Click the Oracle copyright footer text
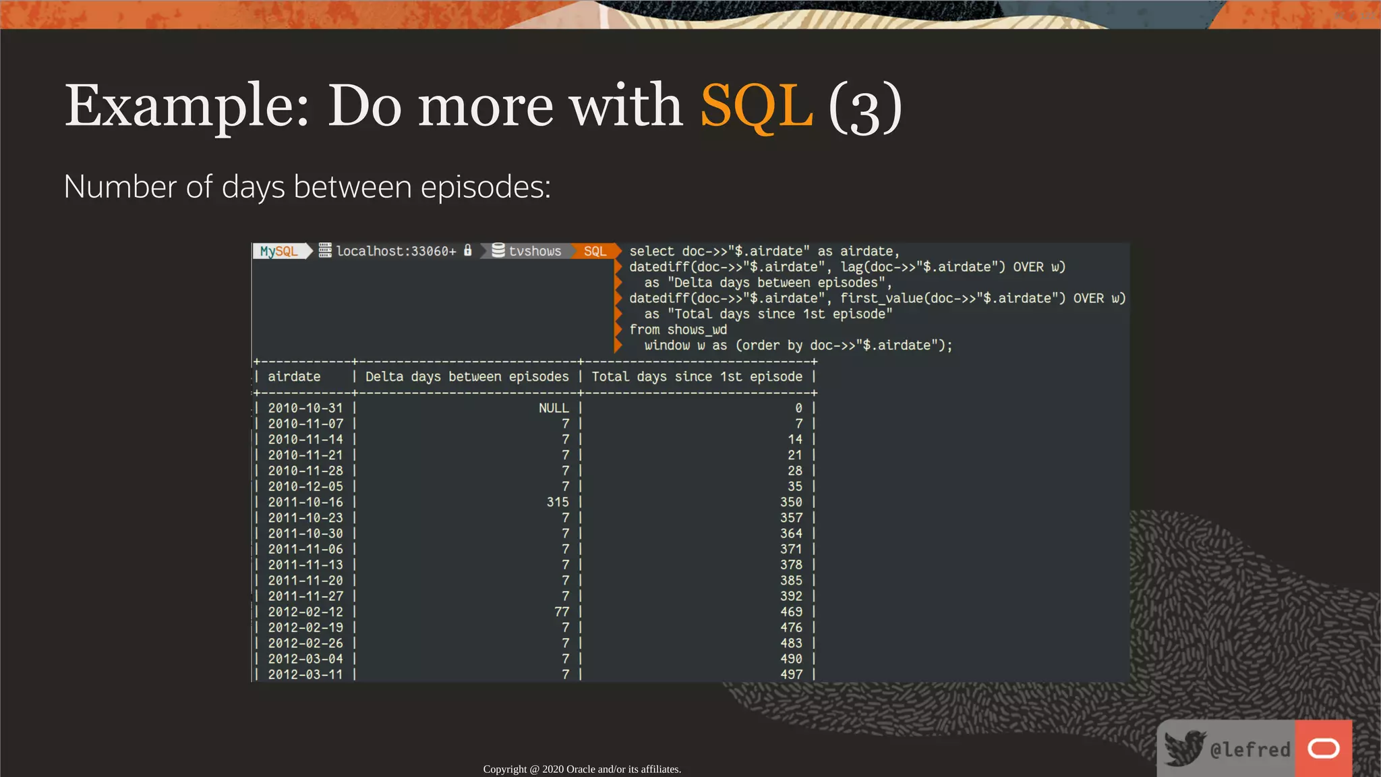 tap(582, 769)
